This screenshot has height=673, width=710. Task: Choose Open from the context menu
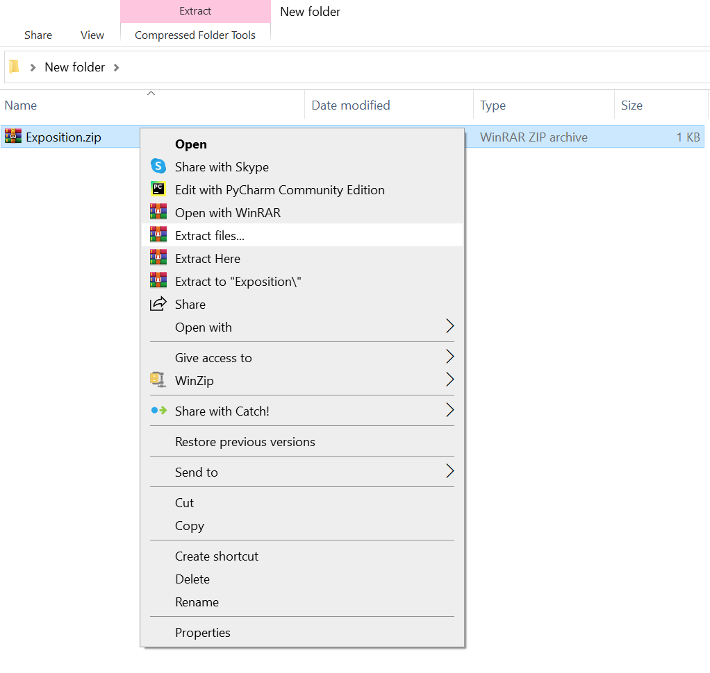[302, 144]
